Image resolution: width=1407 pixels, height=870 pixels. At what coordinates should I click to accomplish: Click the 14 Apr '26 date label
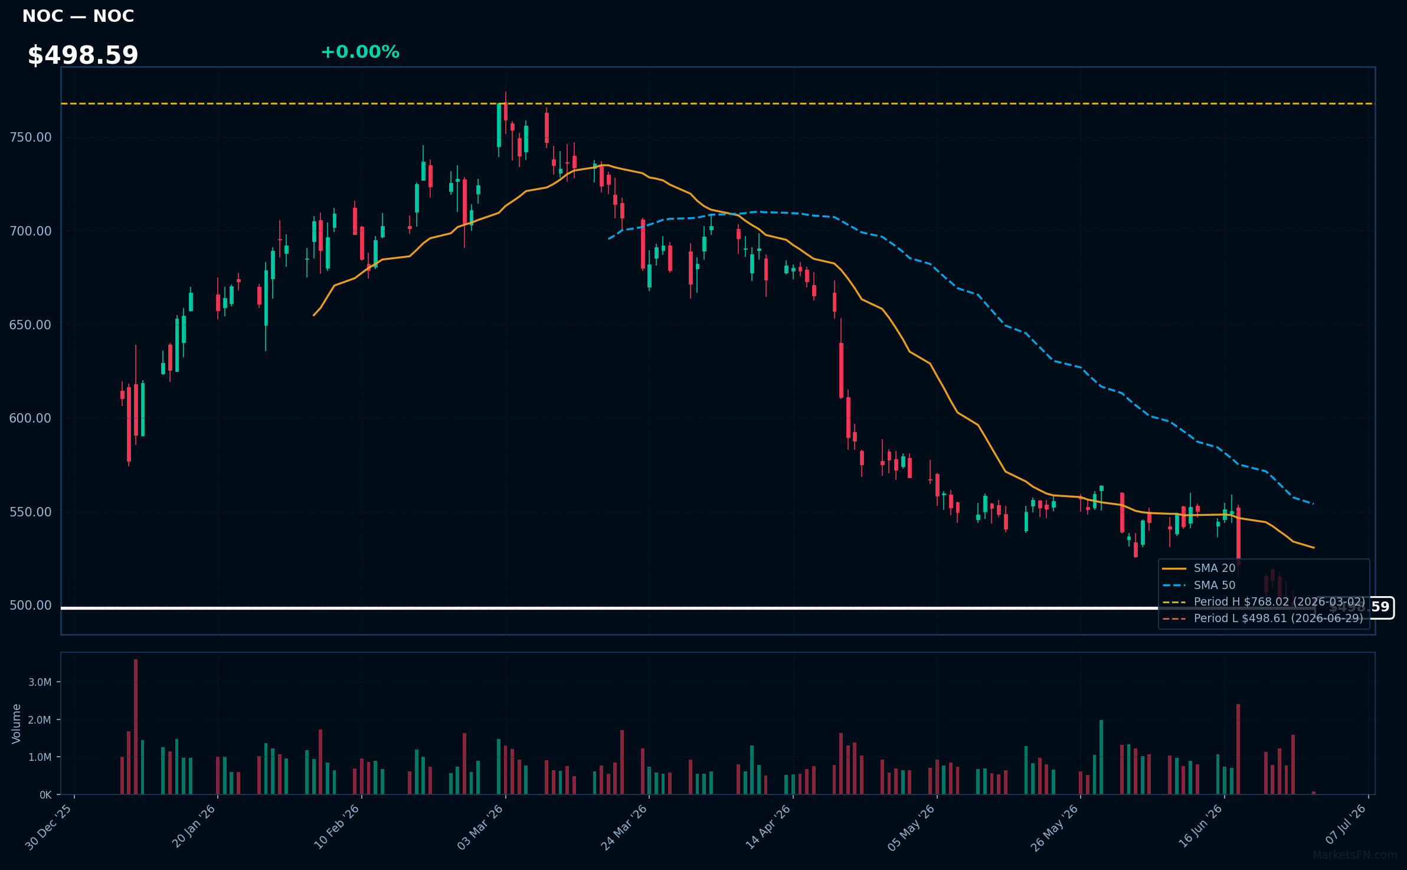[x=768, y=827]
